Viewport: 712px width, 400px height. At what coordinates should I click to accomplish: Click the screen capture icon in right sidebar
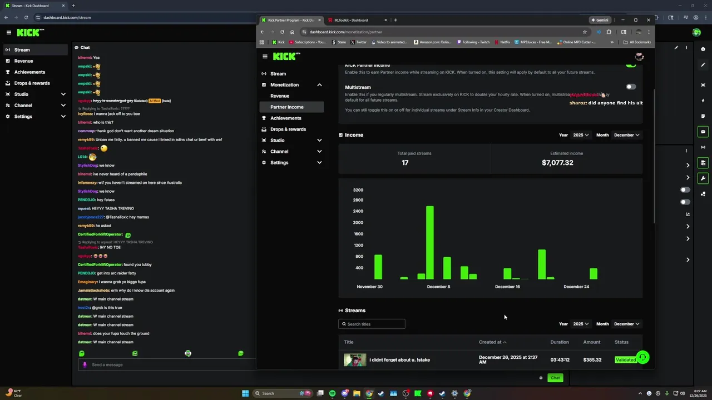tap(703, 85)
